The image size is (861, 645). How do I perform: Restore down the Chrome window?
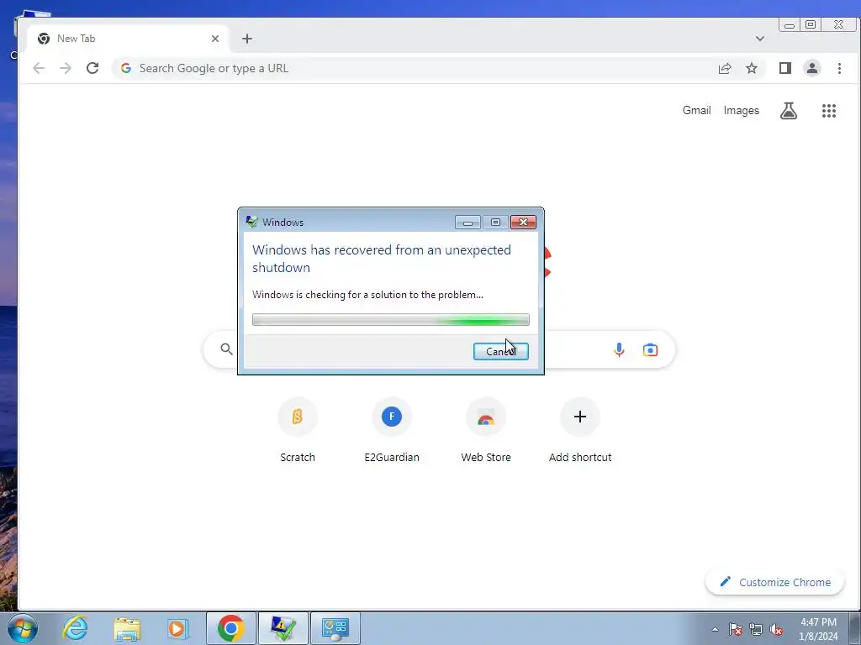(811, 24)
